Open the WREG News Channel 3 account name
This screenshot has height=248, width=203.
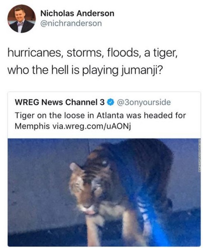point(60,102)
